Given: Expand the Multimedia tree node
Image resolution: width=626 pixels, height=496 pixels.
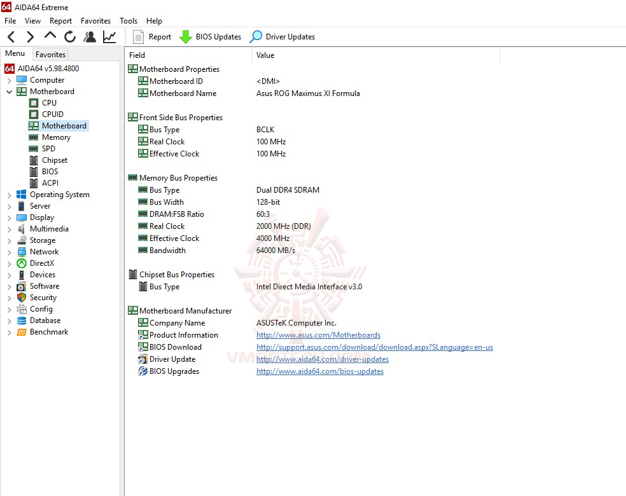Looking at the screenshot, I should [x=9, y=230].
